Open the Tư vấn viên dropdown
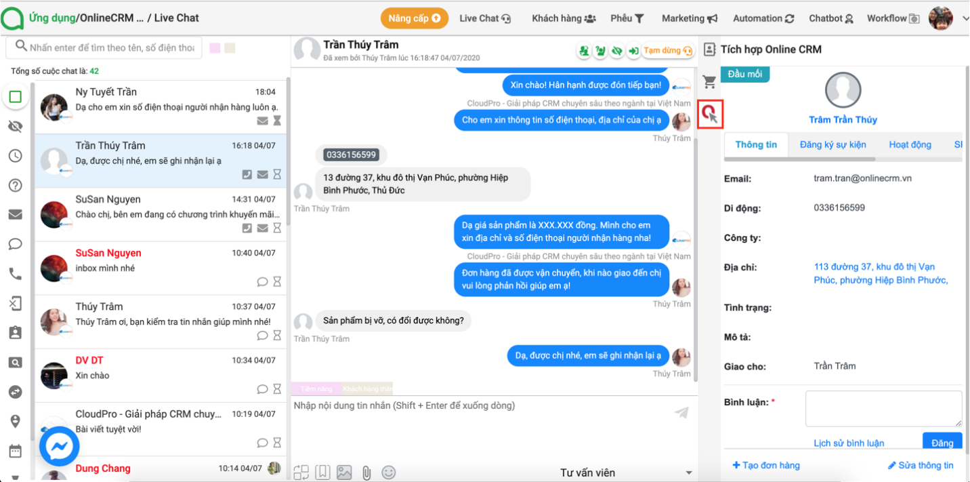970x482 pixels. point(626,473)
